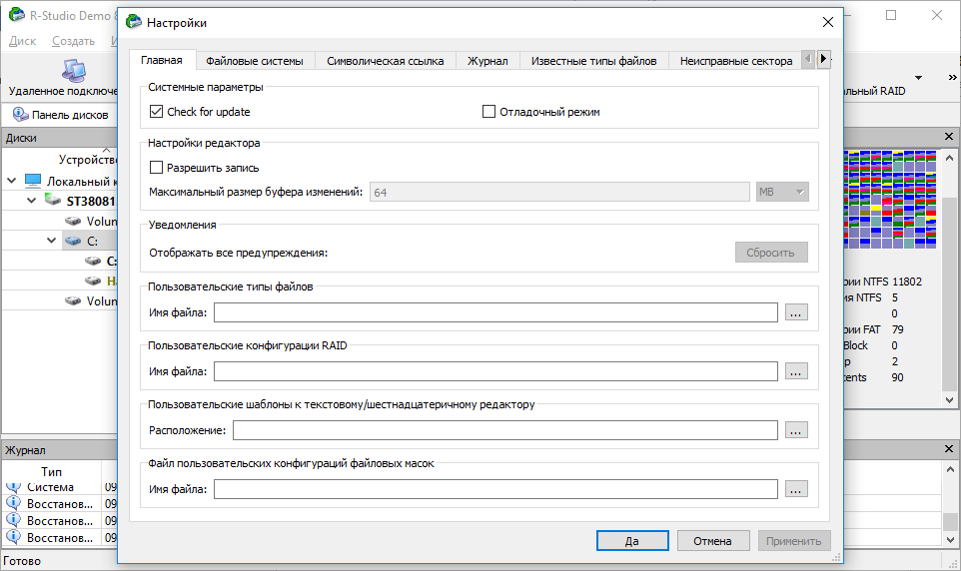Image resolution: width=961 pixels, height=571 pixels.
Task: Click the Отмена button
Action: (x=712, y=541)
